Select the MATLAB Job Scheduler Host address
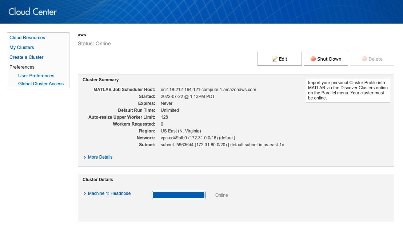403x229 pixels. coord(208,90)
